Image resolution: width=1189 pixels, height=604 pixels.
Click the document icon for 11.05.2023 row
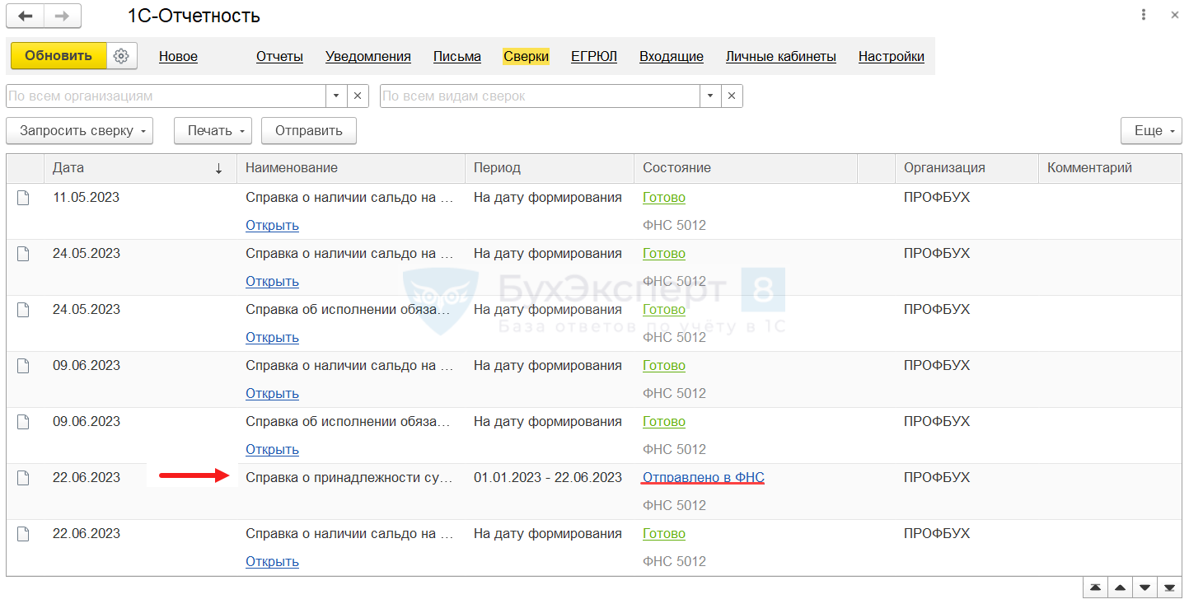(x=23, y=198)
